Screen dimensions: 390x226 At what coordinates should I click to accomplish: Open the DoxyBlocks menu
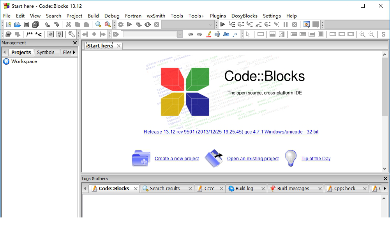244,16
